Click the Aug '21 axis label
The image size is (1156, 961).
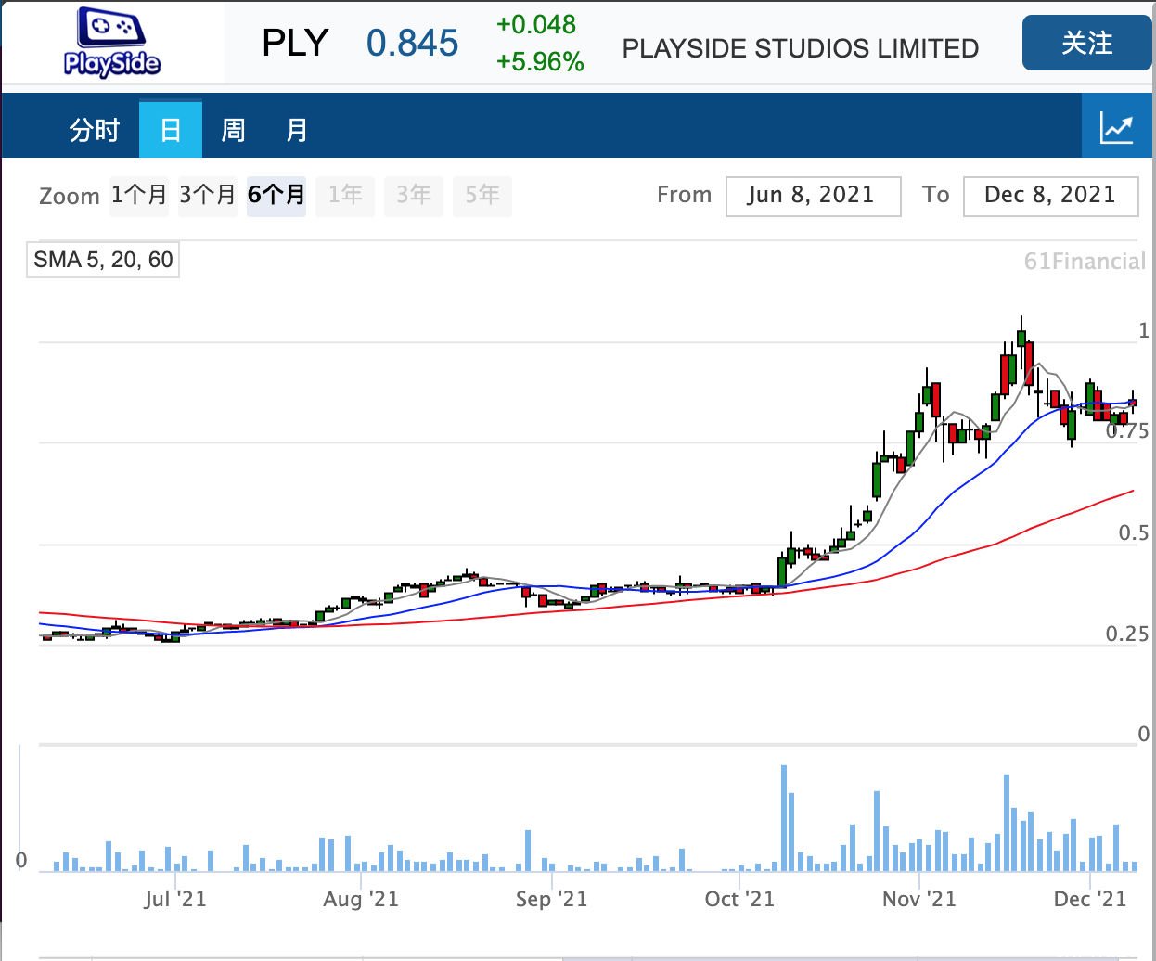[x=361, y=899]
